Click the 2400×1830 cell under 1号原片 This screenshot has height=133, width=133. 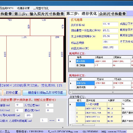click(103, 61)
